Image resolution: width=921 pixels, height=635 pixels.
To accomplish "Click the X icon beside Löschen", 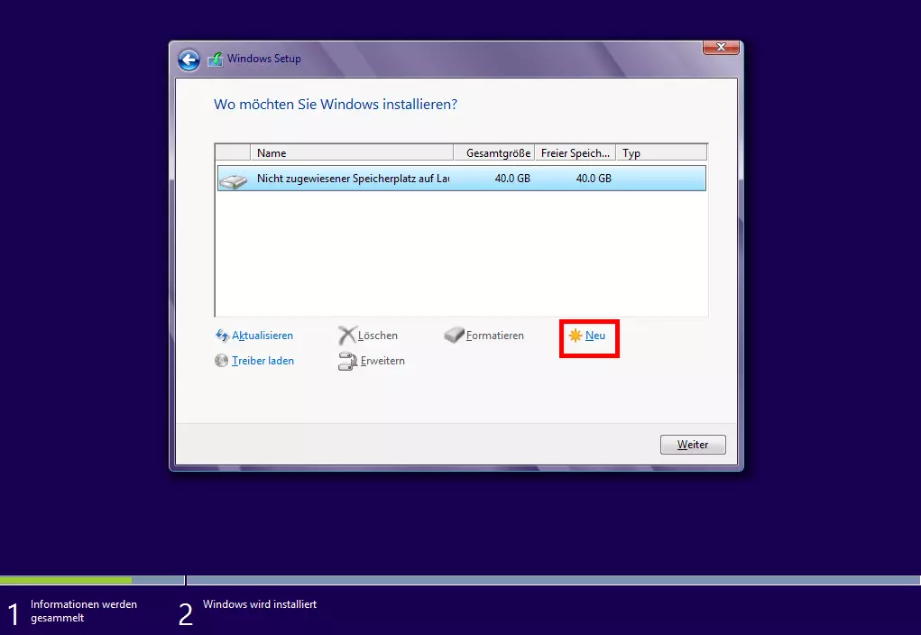I will (347, 336).
